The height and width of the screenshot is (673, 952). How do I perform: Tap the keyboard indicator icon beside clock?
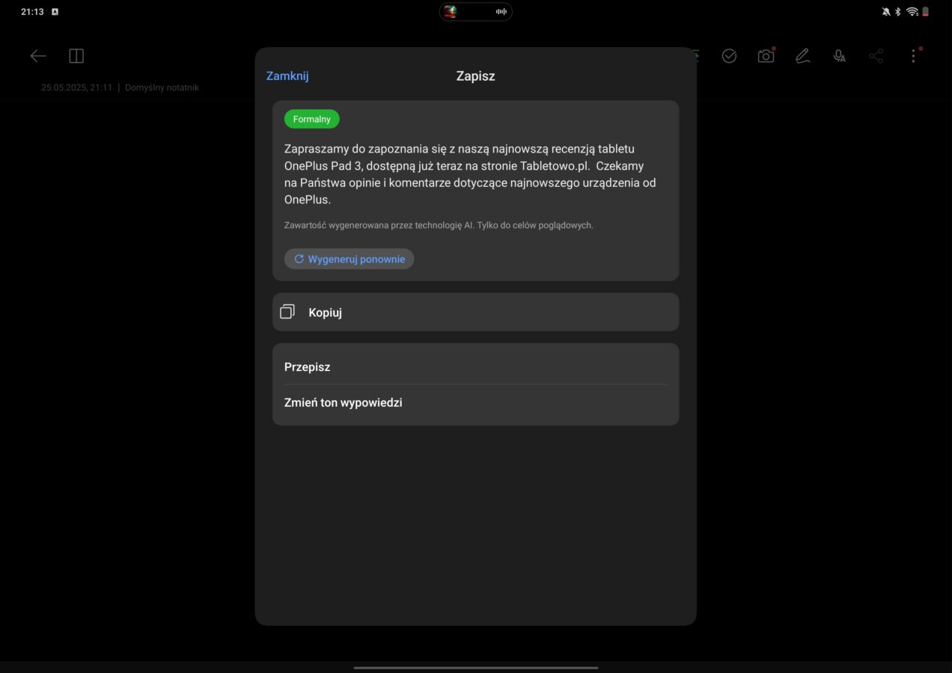pyautogui.click(x=55, y=12)
